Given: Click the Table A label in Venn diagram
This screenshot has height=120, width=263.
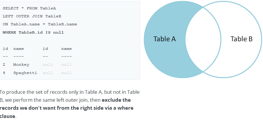Looking at the screenshot, I should click(x=164, y=39).
